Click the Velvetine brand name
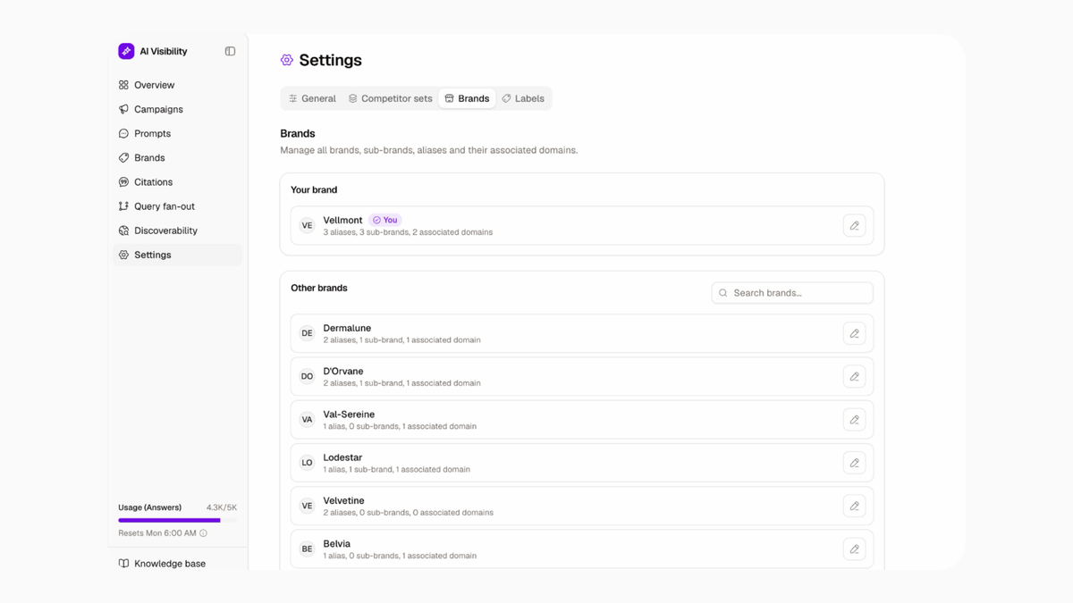The height and width of the screenshot is (603, 1073). click(x=343, y=500)
